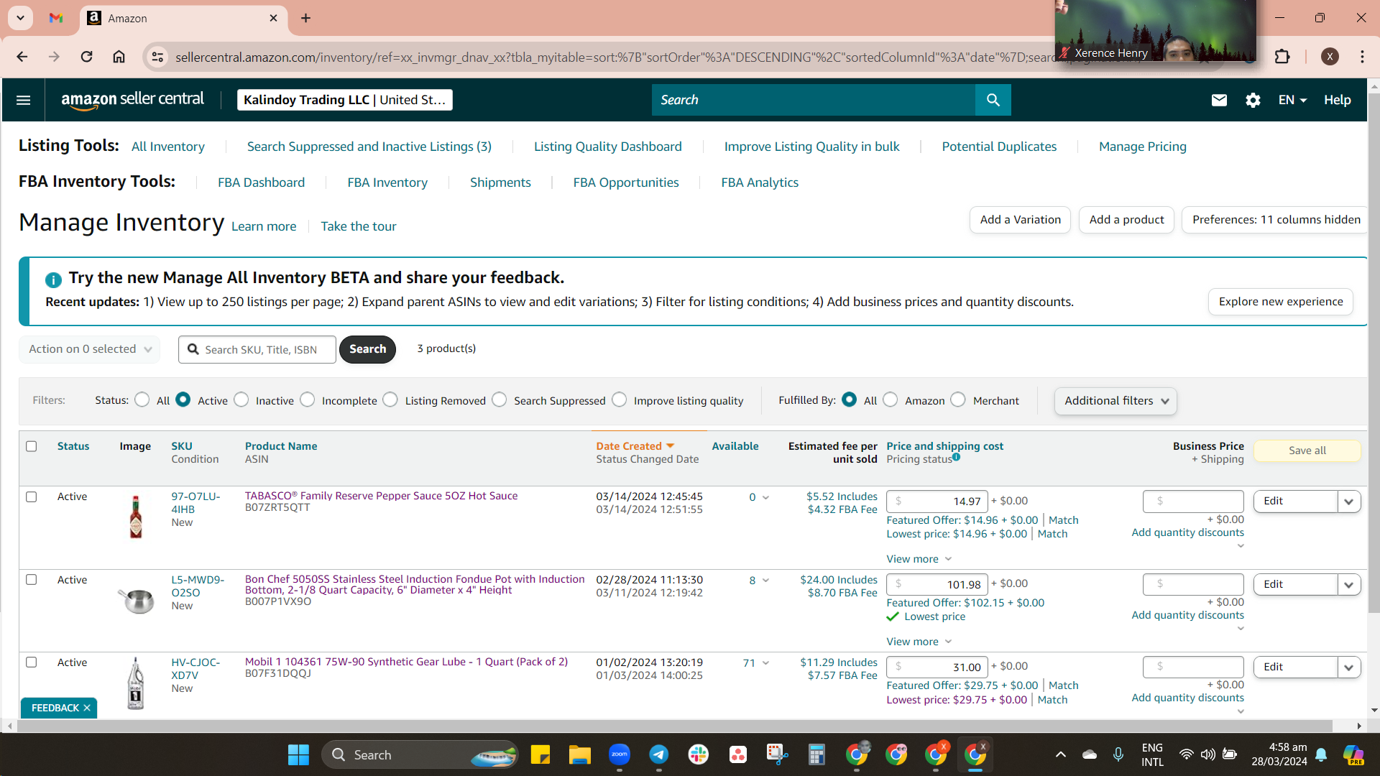The width and height of the screenshot is (1380, 776).
Task: Click the TABASCO product thumbnail
Action: tap(136, 517)
